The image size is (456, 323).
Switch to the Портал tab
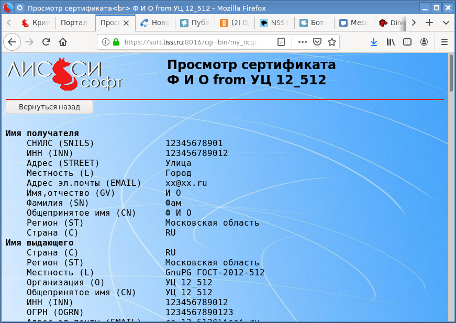(x=74, y=23)
